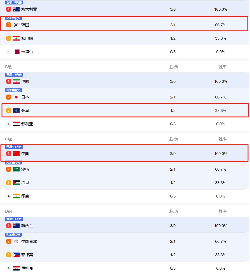Open team 中国台北 in group D
This screenshot has height=273, width=250.
[125, 241]
